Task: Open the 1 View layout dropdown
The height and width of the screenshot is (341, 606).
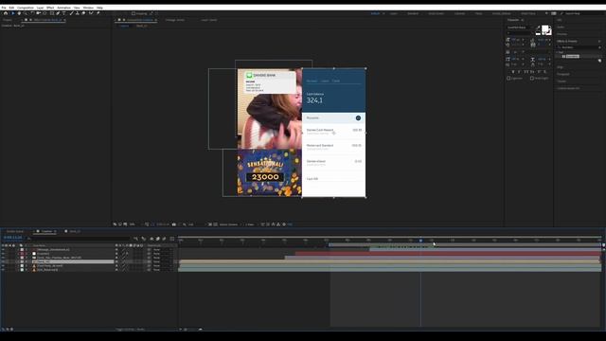Action: click(x=251, y=224)
